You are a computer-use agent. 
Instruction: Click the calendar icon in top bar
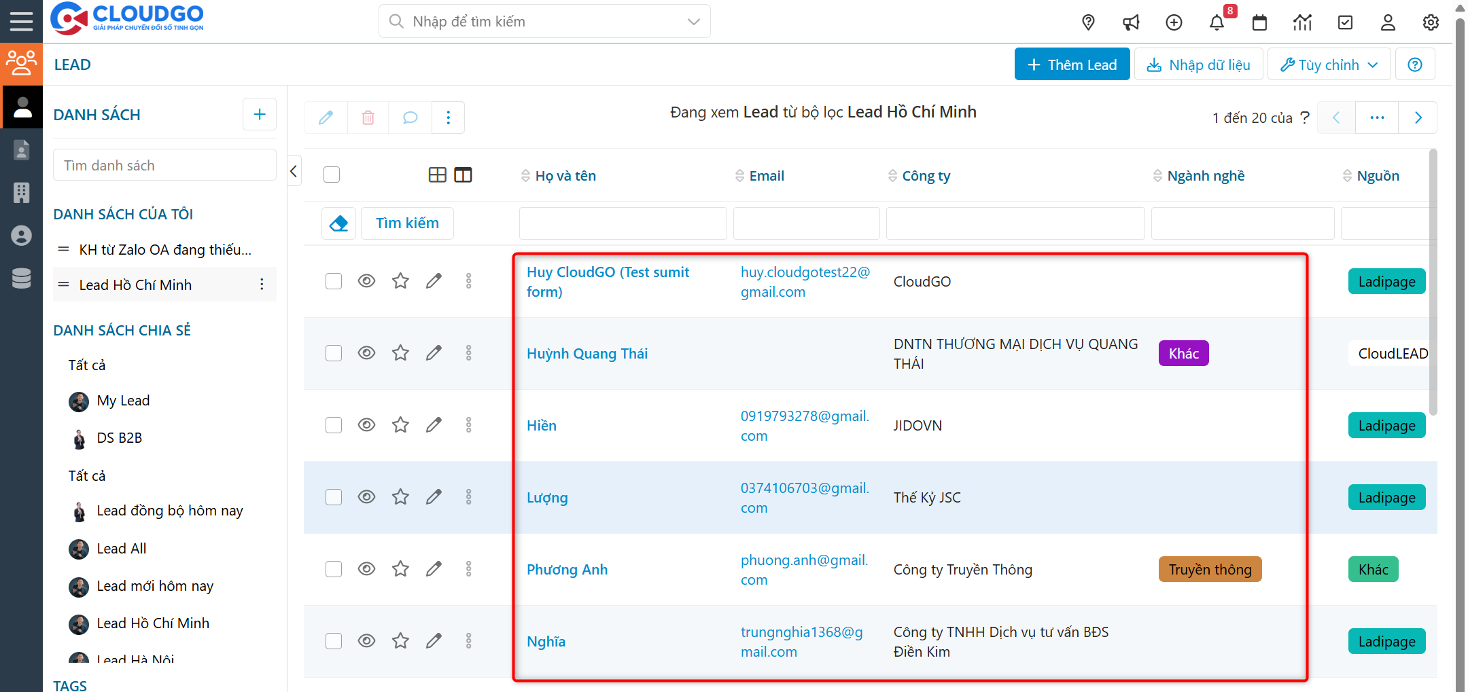click(x=1259, y=22)
